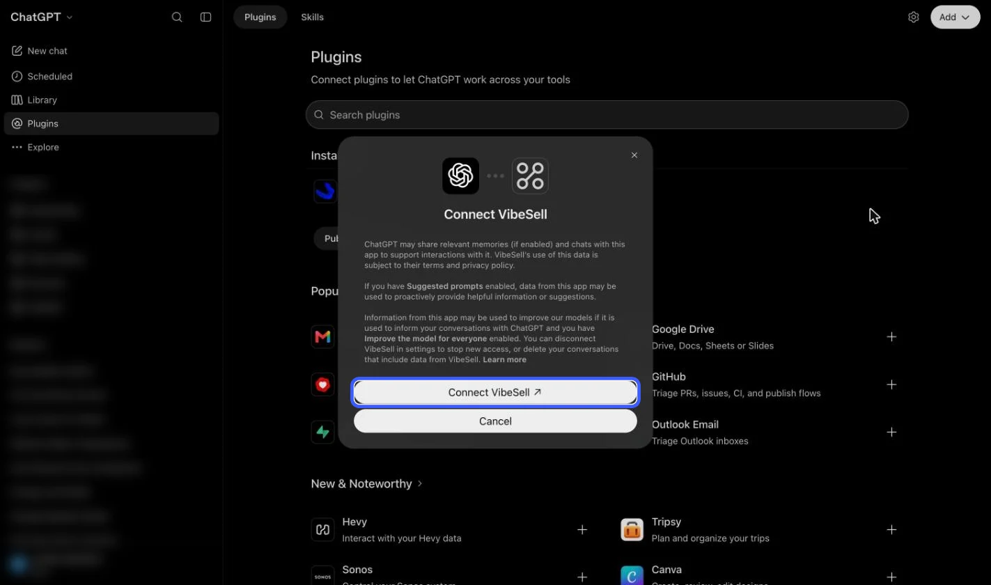This screenshot has height=585, width=991.
Task: Click the VibeSell logo in dialog
Action: pyautogui.click(x=530, y=175)
